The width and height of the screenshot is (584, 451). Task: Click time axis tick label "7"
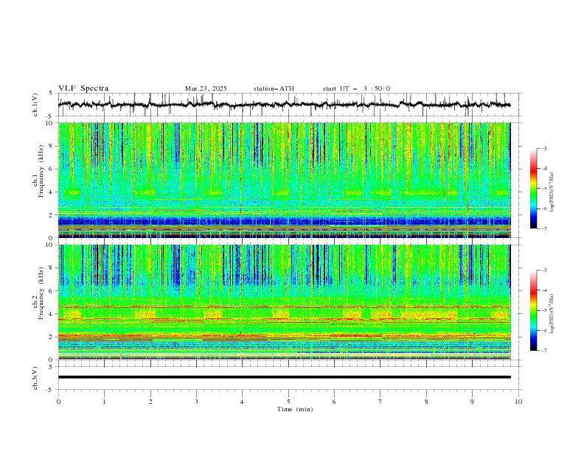(380, 402)
